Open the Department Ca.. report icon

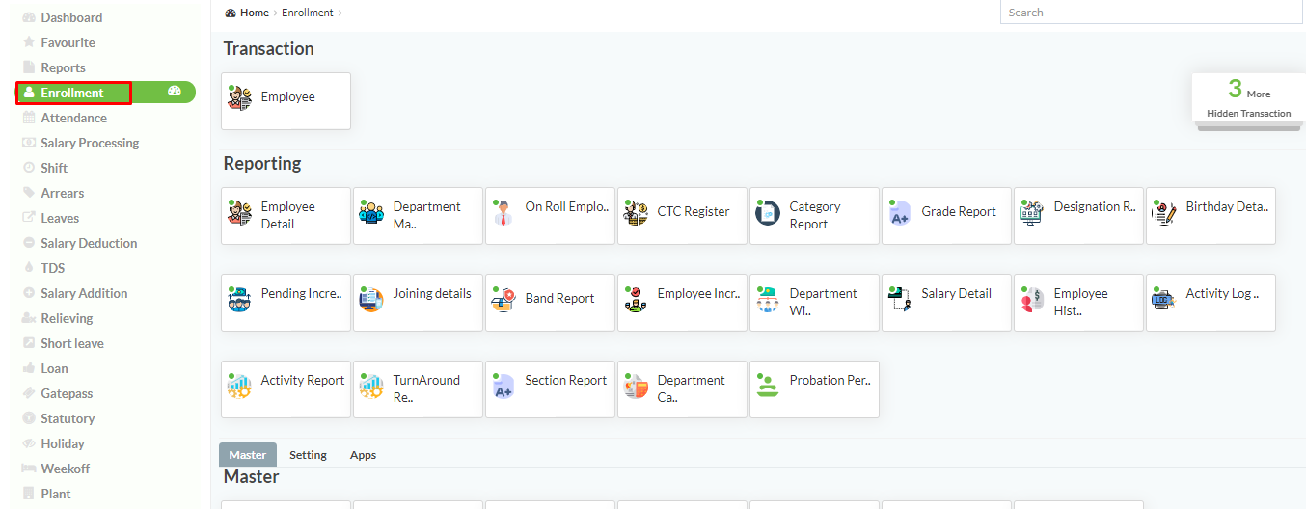[636, 387]
